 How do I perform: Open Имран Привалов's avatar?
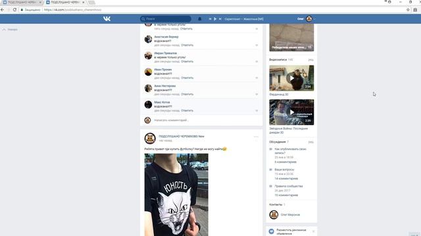click(x=148, y=55)
